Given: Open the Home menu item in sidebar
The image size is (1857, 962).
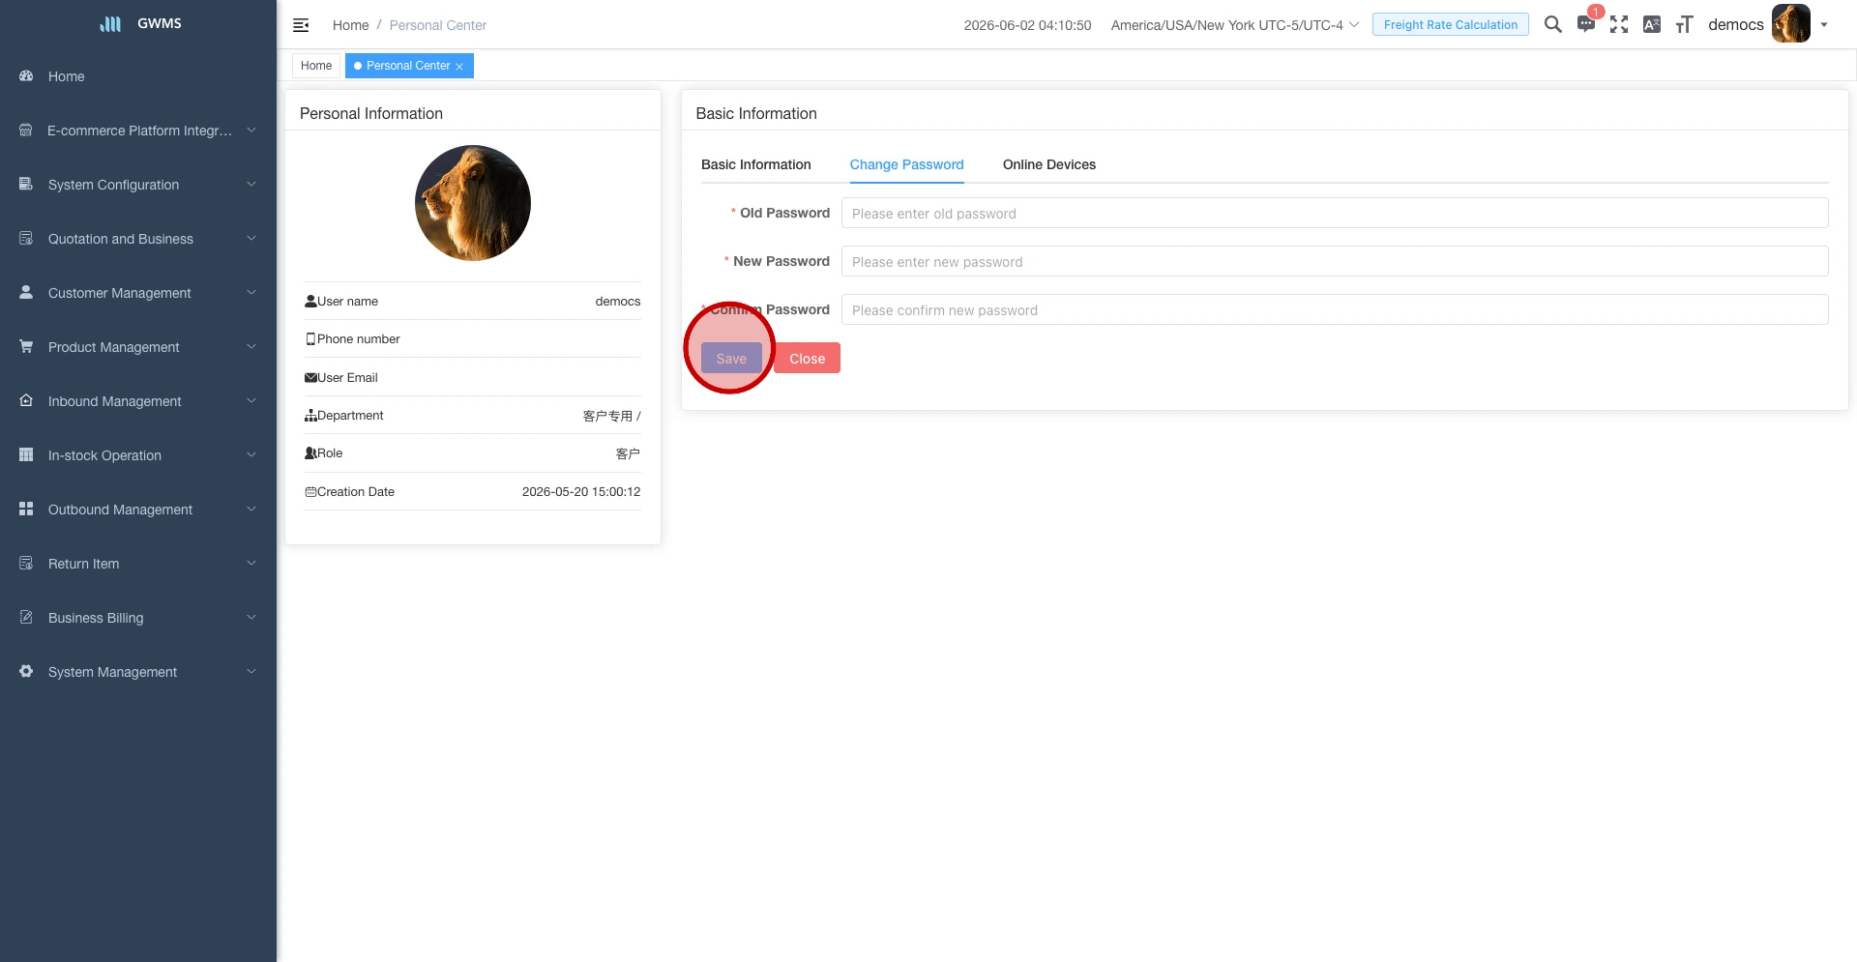Looking at the screenshot, I should pyautogui.click(x=138, y=76).
